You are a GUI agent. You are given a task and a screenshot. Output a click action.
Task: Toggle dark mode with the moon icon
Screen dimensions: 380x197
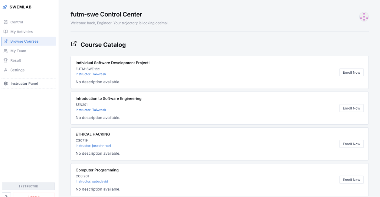click(x=6, y=195)
